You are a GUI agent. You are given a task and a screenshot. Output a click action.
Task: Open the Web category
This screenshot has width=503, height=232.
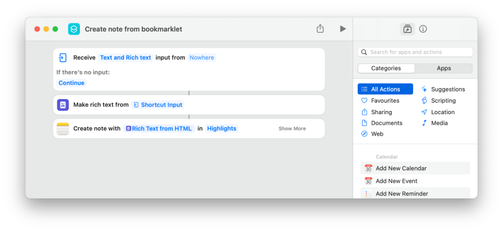pyautogui.click(x=377, y=134)
